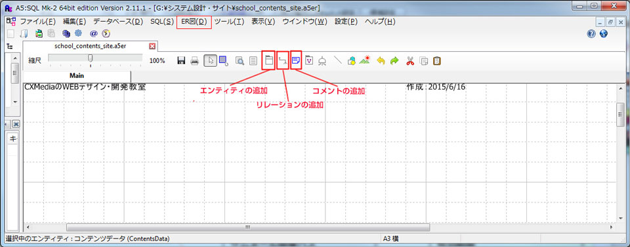Switch to the Main sheet tab
This screenshot has width=630, height=247.
77,75
